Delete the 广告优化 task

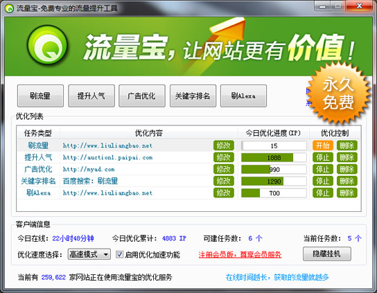tap(347, 169)
